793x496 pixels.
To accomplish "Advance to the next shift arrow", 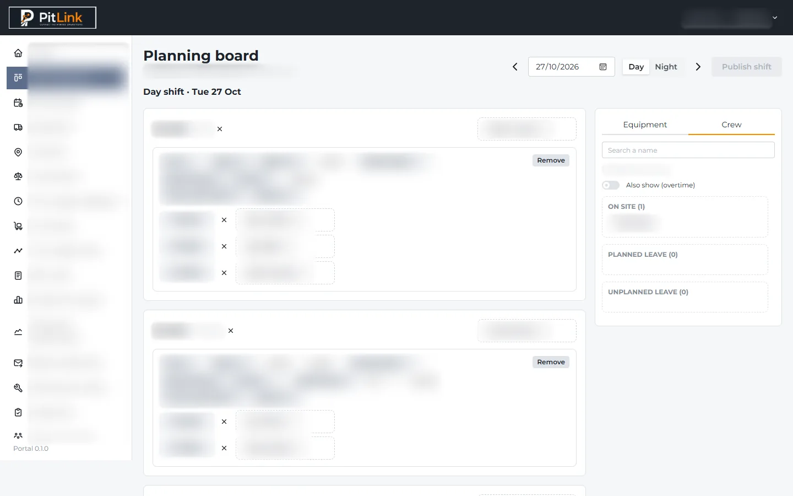I will 698,67.
